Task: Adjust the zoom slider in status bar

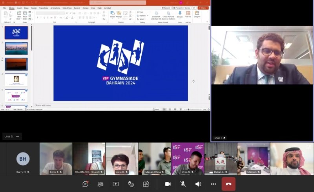Action: coord(192,109)
